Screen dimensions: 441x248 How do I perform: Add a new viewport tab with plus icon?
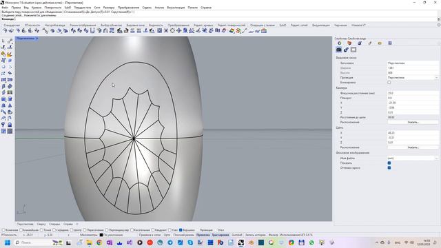(x=77, y=224)
